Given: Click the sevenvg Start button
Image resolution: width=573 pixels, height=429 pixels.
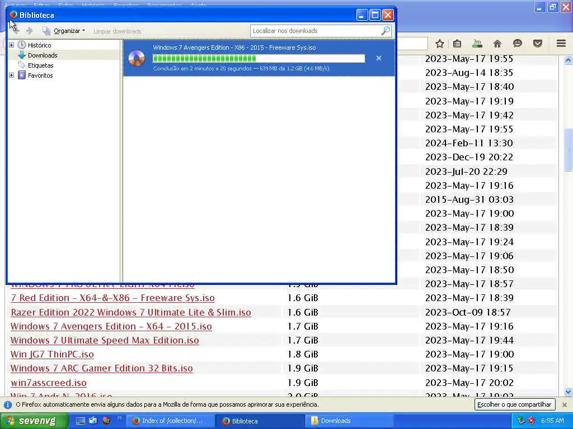Looking at the screenshot, I should click(34, 421).
